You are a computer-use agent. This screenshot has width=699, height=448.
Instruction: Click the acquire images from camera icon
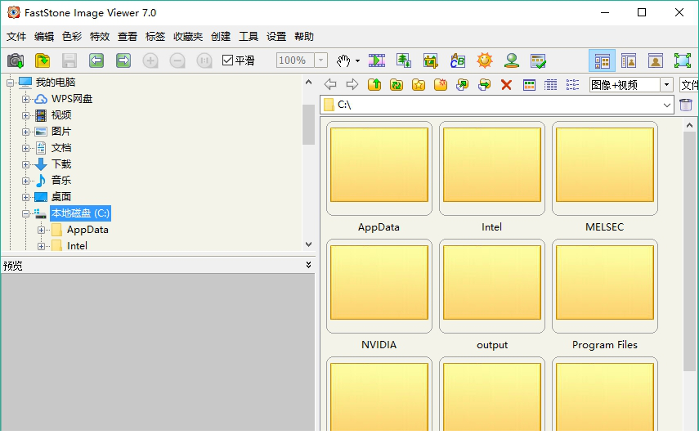16,60
